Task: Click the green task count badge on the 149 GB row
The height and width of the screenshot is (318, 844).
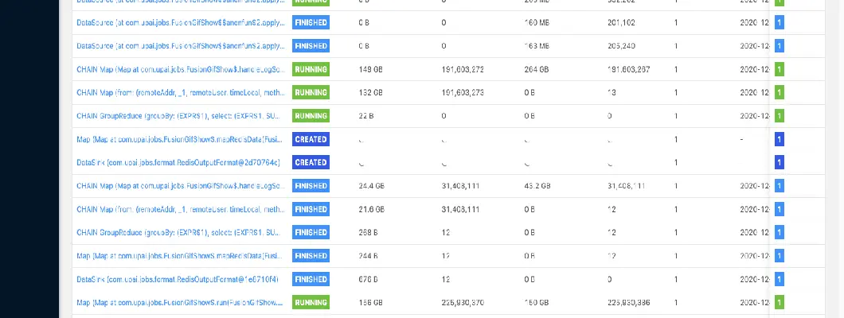Action: tap(780, 69)
